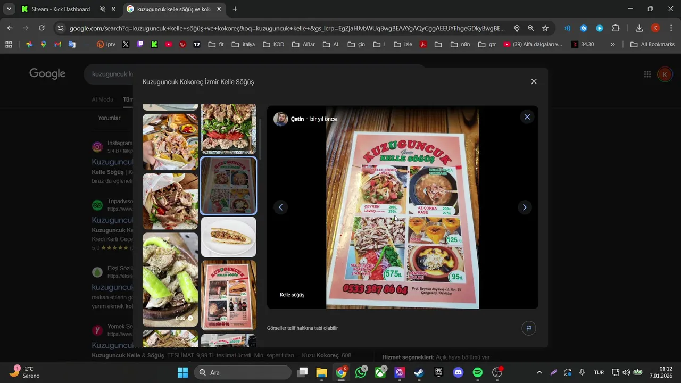The height and width of the screenshot is (383, 681).
Task: Open the tab search dropdown
Action: pos(9,9)
